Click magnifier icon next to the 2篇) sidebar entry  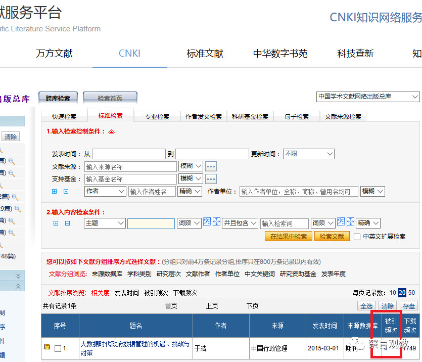click(x=15, y=197)
